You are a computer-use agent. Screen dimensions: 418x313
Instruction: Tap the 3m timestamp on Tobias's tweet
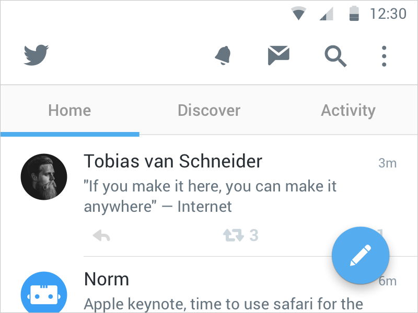[388, 163]
